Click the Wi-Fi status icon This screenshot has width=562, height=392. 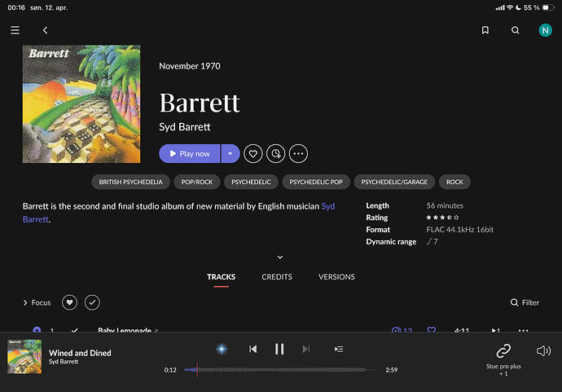510,7
